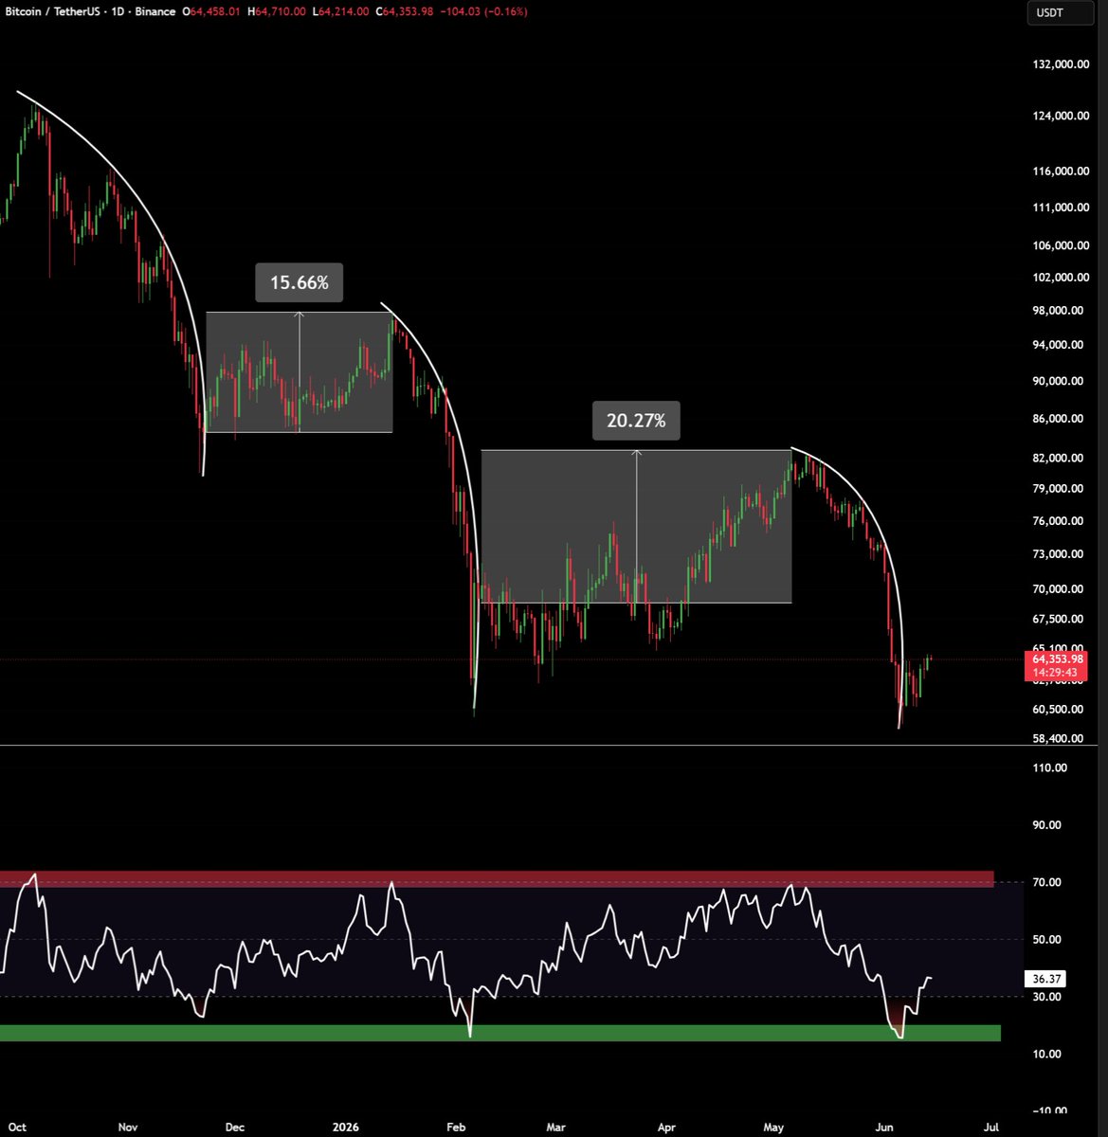Click the Feb label on time axis
This screenshot has height=1137, width=1108.
point(456,1128)
